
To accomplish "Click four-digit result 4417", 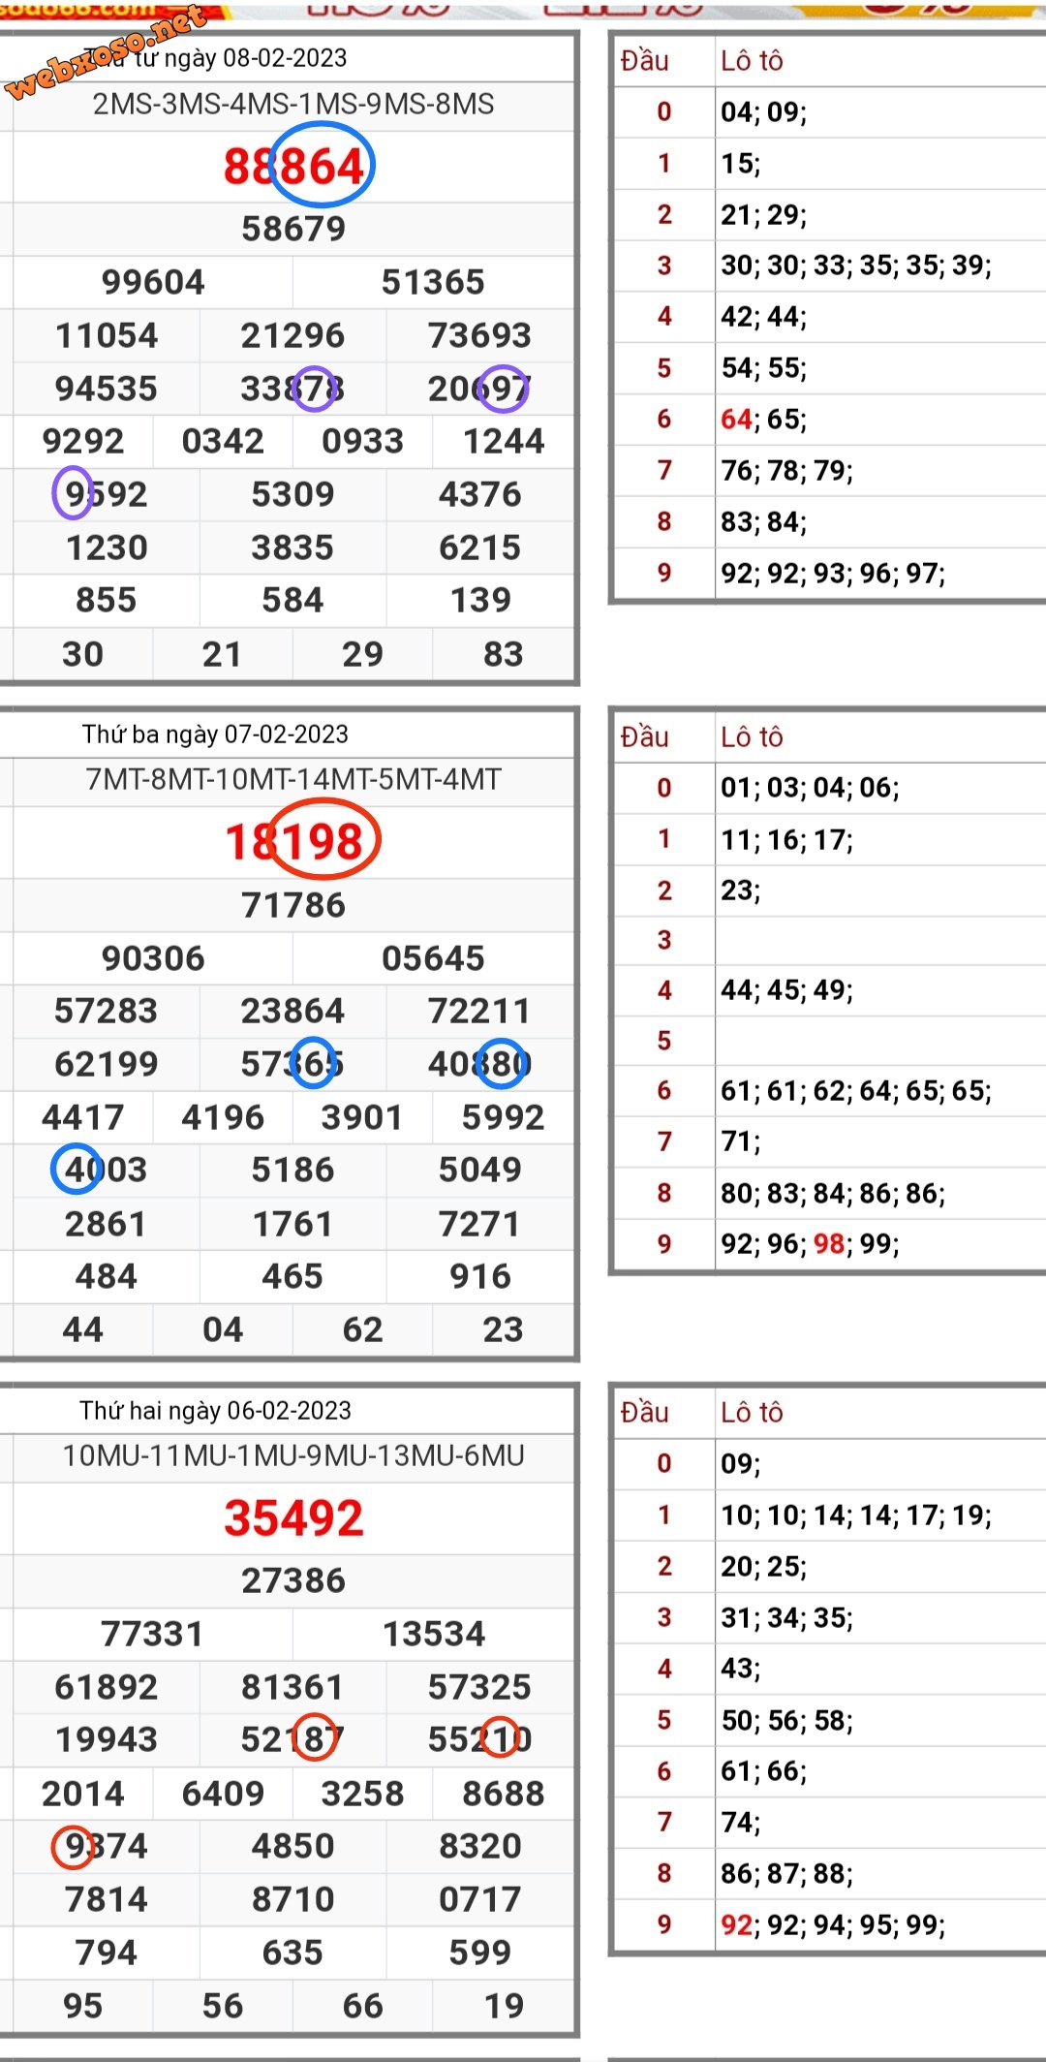I will [83, 1117].
